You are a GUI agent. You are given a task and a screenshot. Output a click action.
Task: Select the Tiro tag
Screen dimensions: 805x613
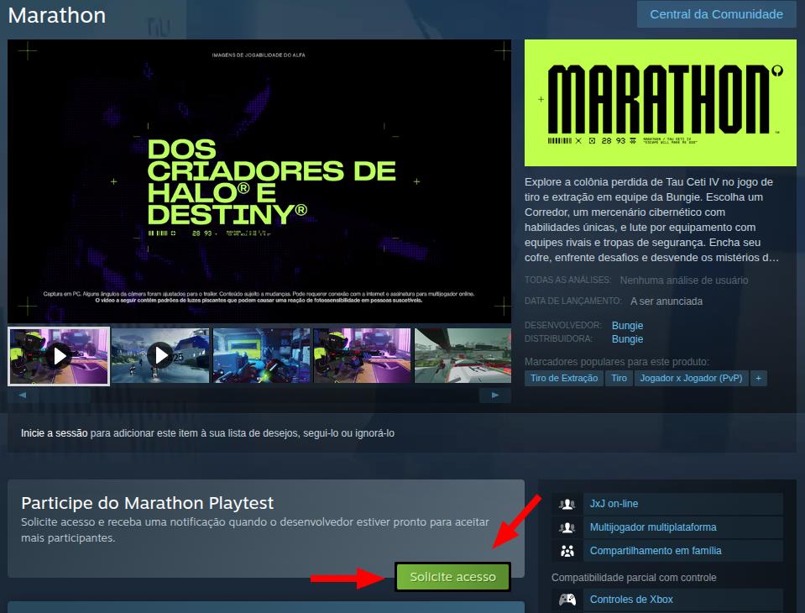[x=619, y=379]
